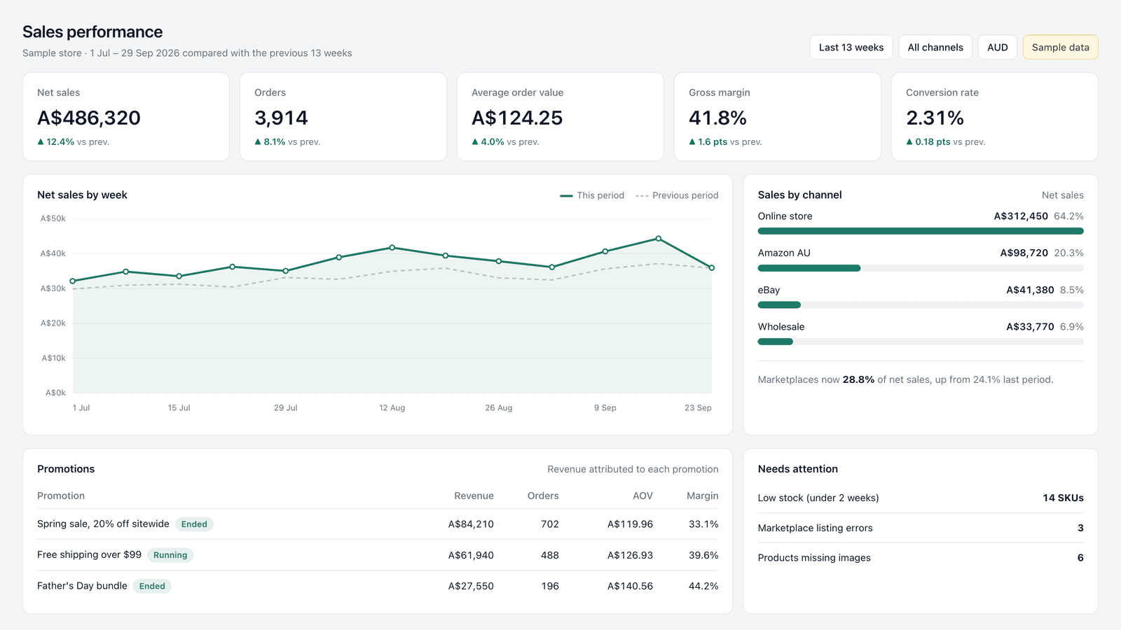This screenshot has width=1121, height=630.
Task: Open Low stock (under 2 weeks) item
Action: (921, 498)
